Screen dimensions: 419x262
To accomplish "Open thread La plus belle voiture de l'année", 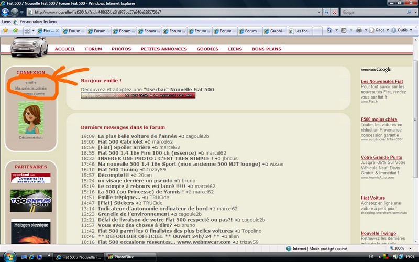I will pyautogui.click(x=137, y=136).
